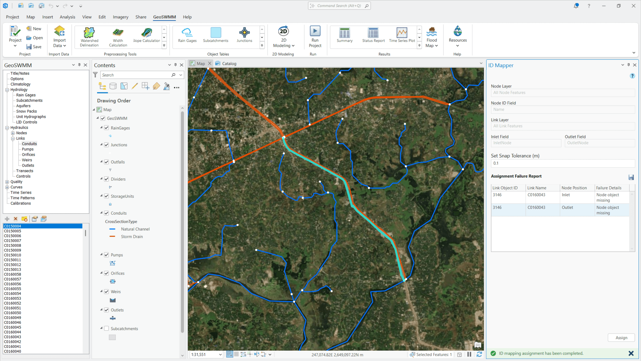Open the Junctions object table tool
641x361 pixels.
(244, 35)
